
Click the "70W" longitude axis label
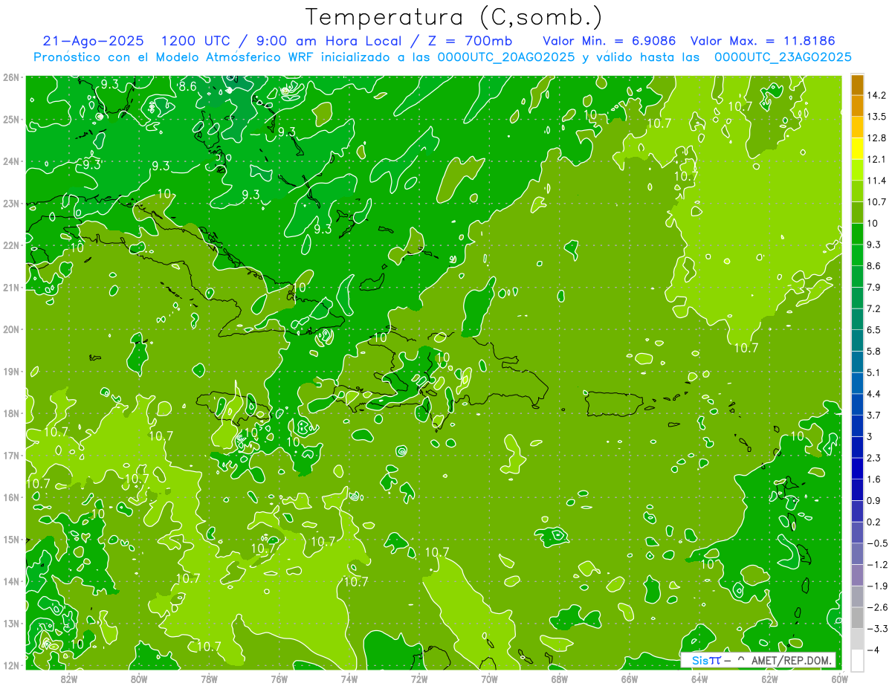tap(489, 679)
